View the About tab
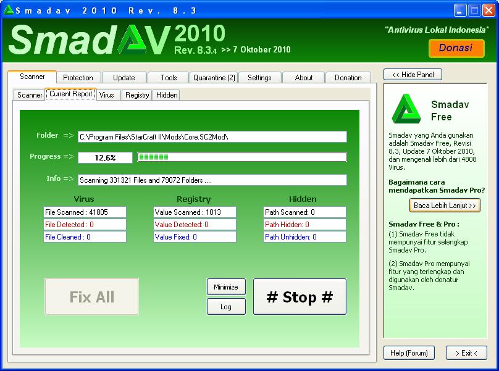499x371 pixels. pyautogui.click(x=303, y=77)
